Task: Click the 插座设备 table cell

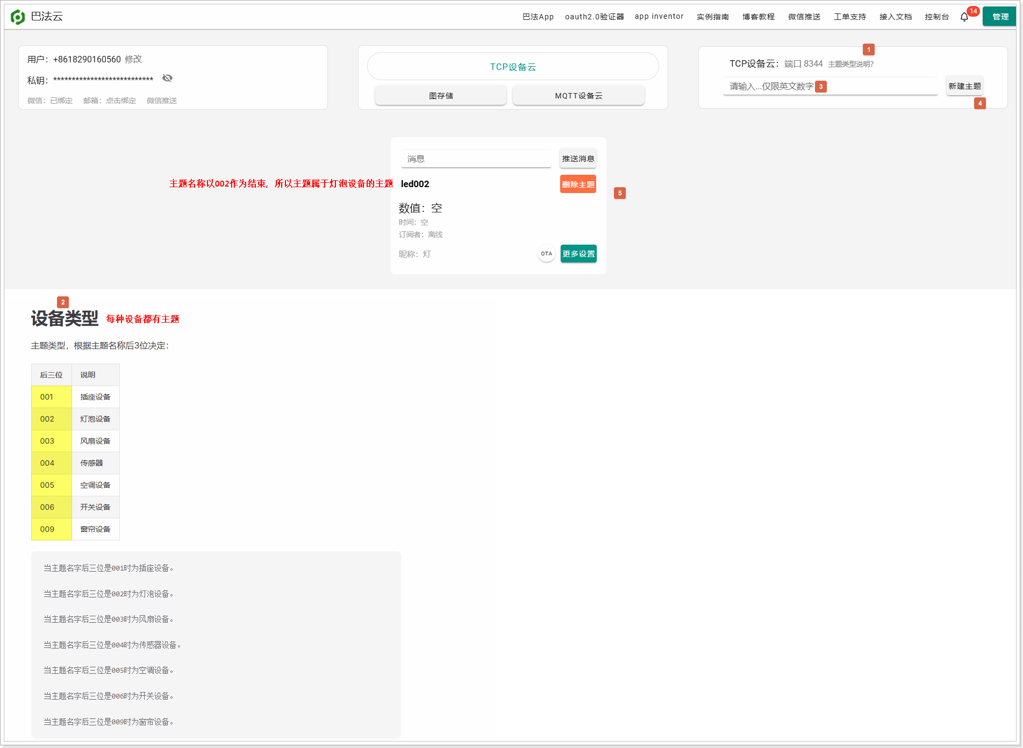Action: point(96,397)
